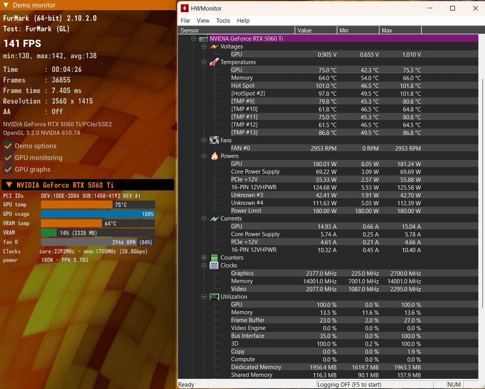The image size is (485, 389).
Task: Select the 16-PIN 12VHPWR power row
Action: pyautogui.click(x=354, y=187)
